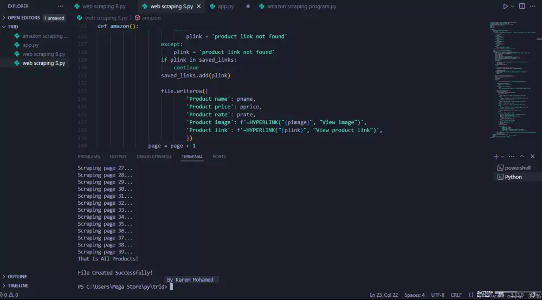This screenshot has height=300, width=542.
Task: Click the Python terminal icon
Action: pyautogui.click(x=500, y=177)
